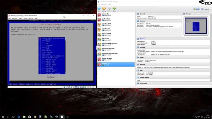
Task: Open Task View on the taskbar
Action: [13, 117]
